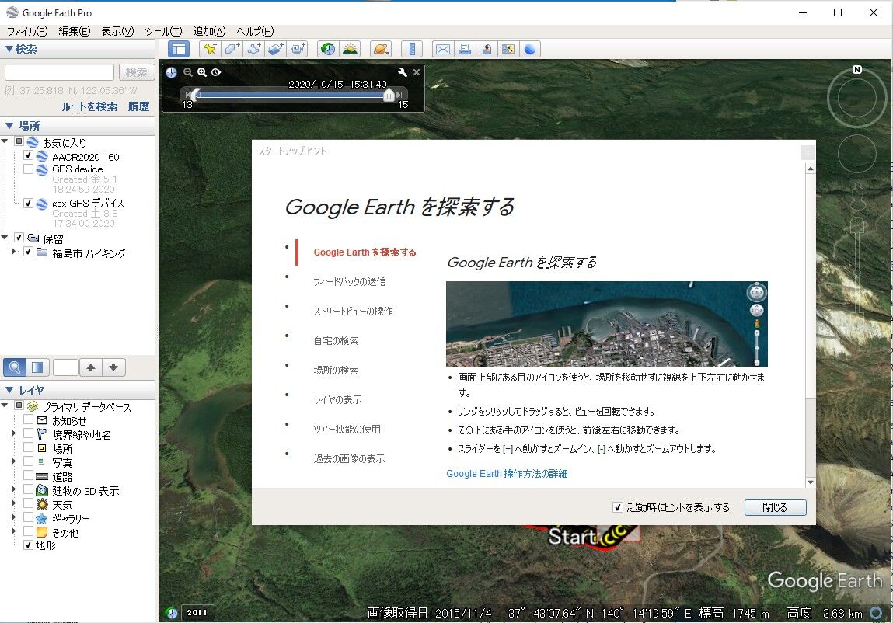Open the 表示(V) menu
This screenshot has width=893, height=623.
(117, 31)
